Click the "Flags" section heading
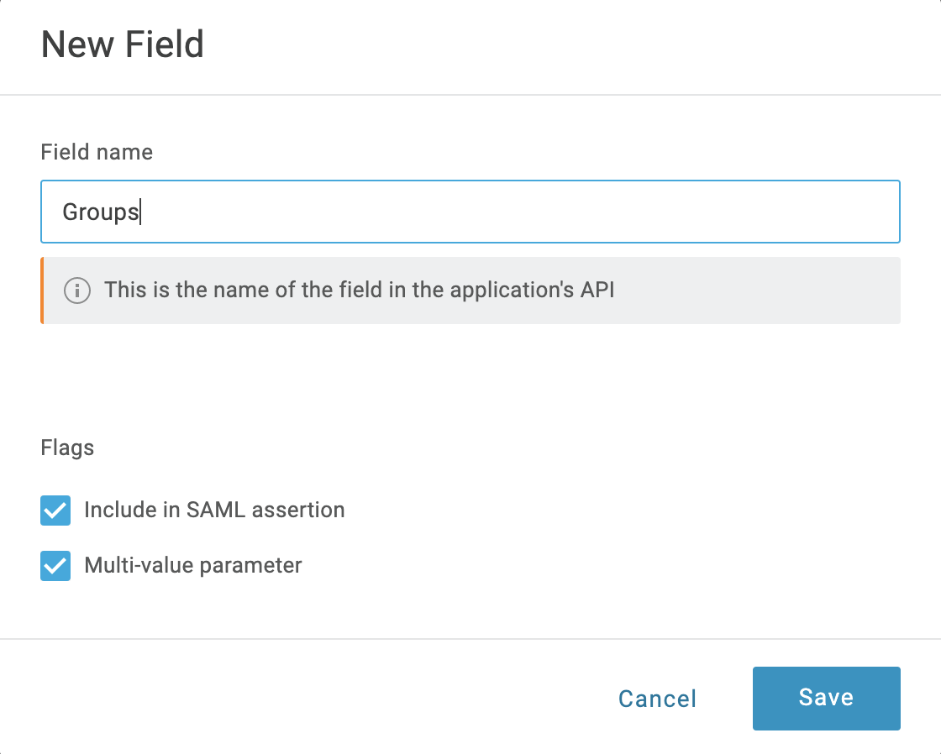This screenshot has height=754, width=941. pyautogui.click(x=67, y=448)
